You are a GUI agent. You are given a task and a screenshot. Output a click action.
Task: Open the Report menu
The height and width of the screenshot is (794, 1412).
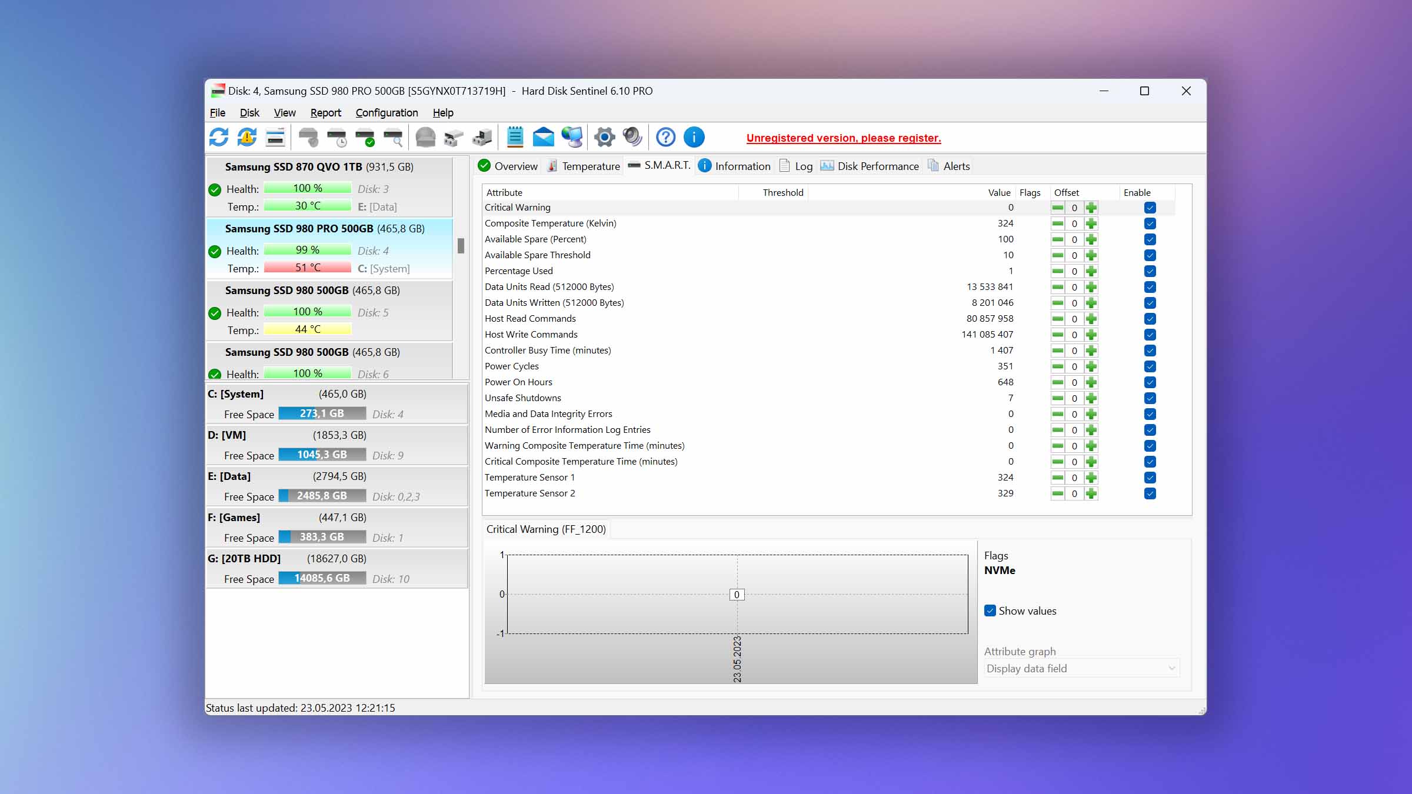tap(325, 112)
